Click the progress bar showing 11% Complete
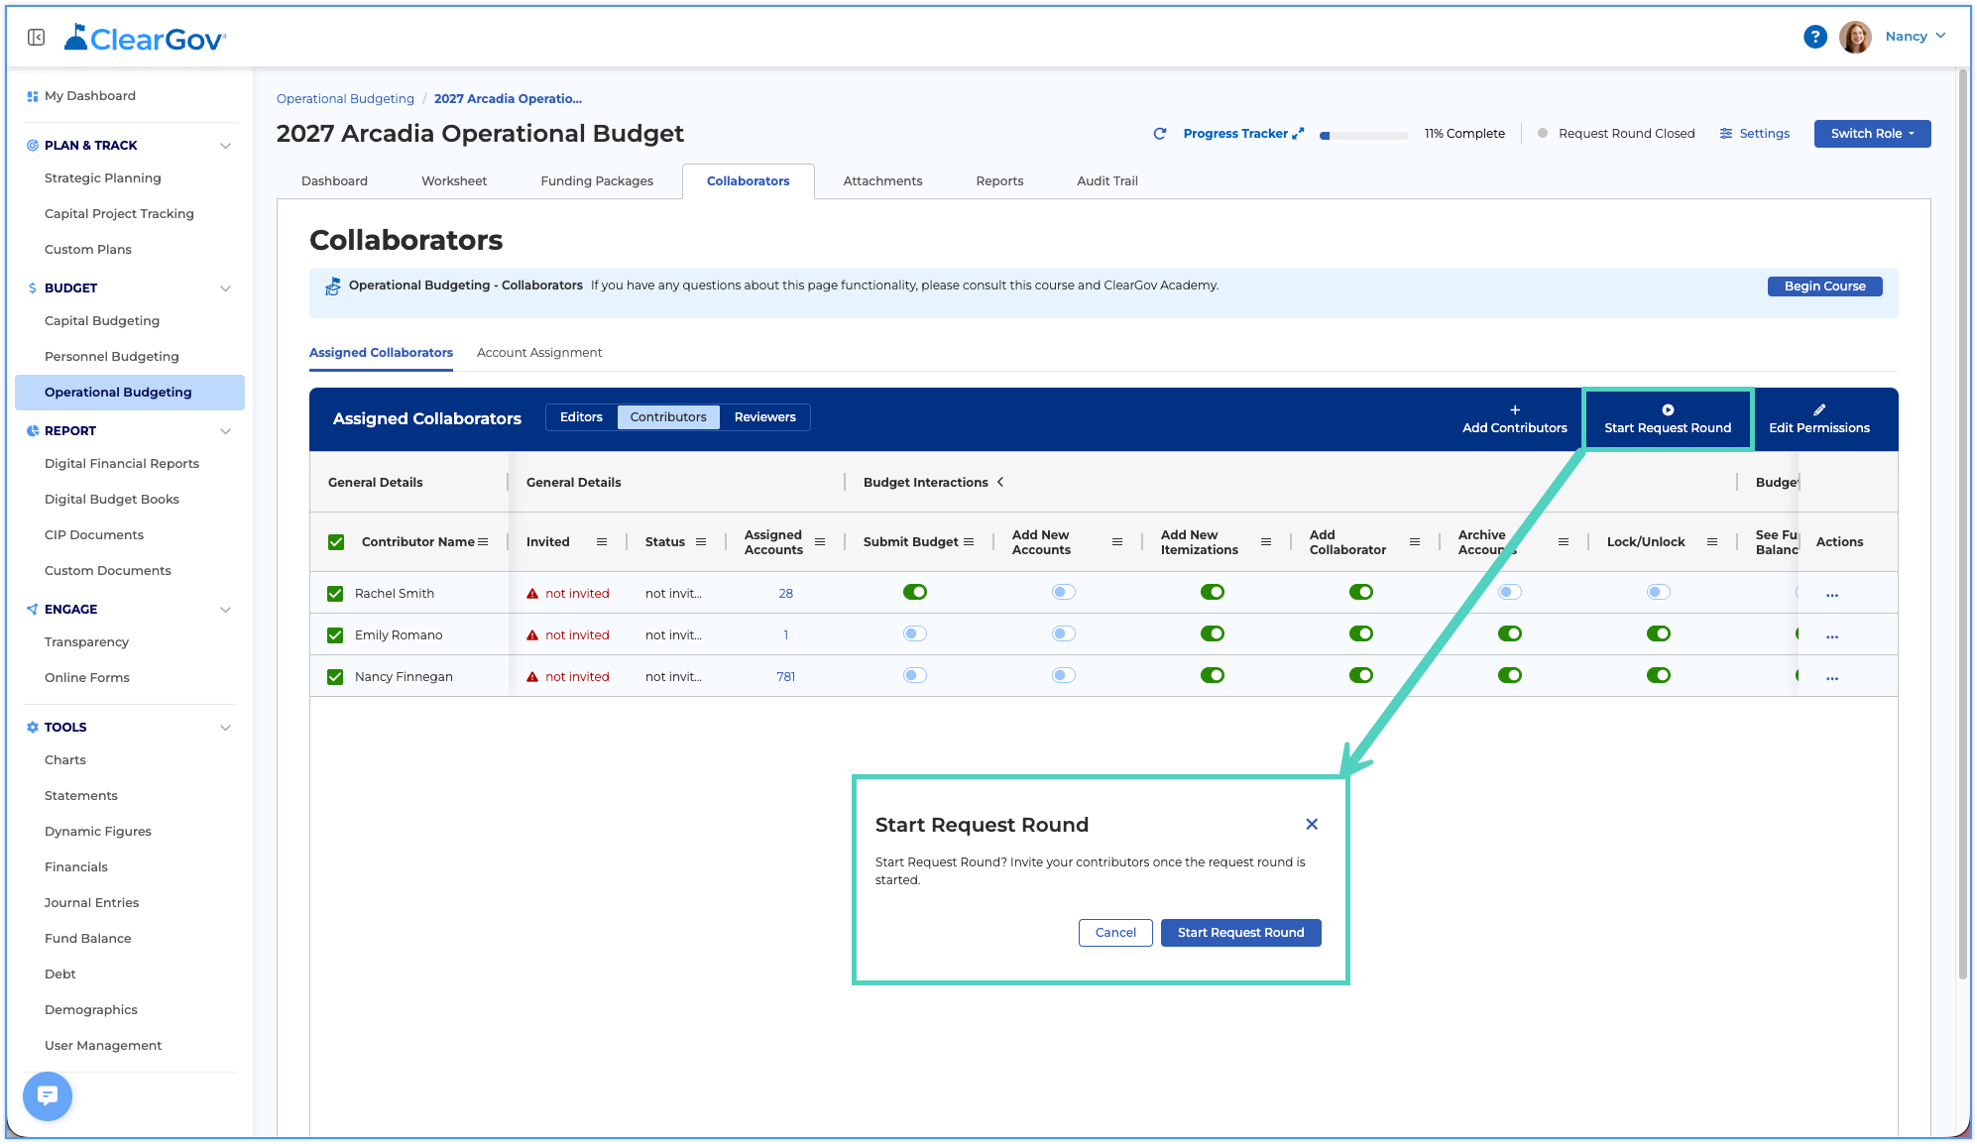The width and height of the screenshot is (1977, 1144). (x=1363, y=136)
